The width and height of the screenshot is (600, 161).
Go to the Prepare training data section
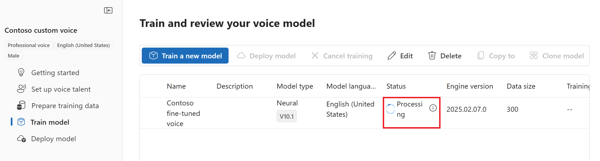pos(65,106)
